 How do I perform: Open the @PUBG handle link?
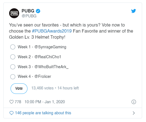[29, 16]
